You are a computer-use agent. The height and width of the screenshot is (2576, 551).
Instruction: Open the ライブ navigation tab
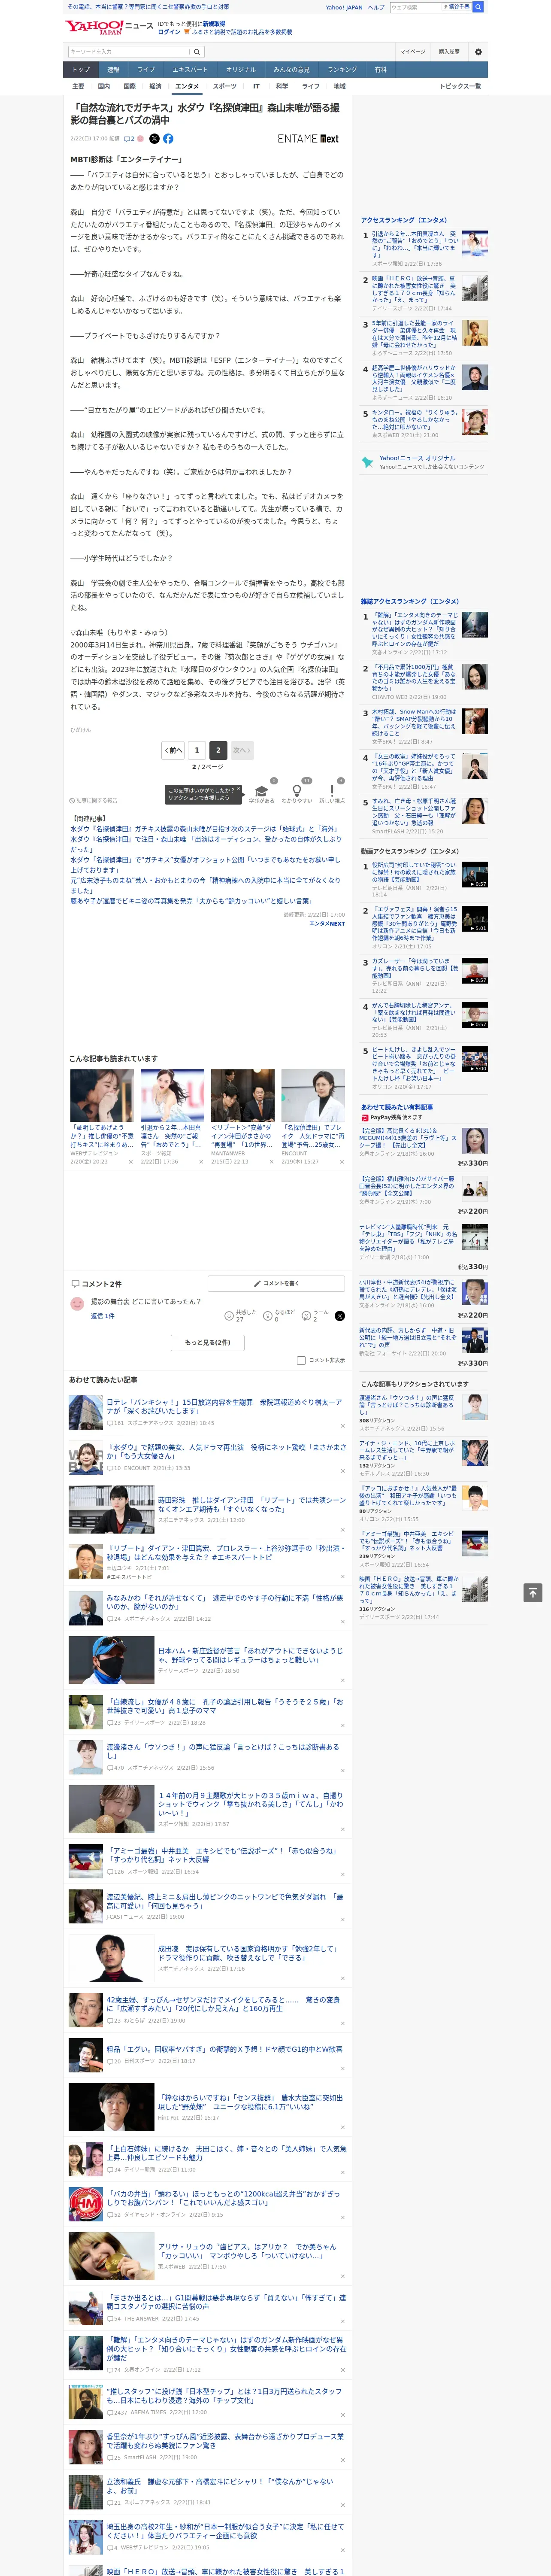(146, 70)
